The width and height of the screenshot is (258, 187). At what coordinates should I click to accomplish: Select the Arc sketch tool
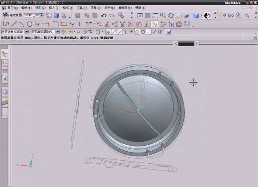point(21,24)
